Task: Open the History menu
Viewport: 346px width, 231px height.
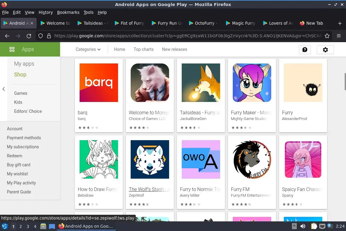Action: point(46,12)
